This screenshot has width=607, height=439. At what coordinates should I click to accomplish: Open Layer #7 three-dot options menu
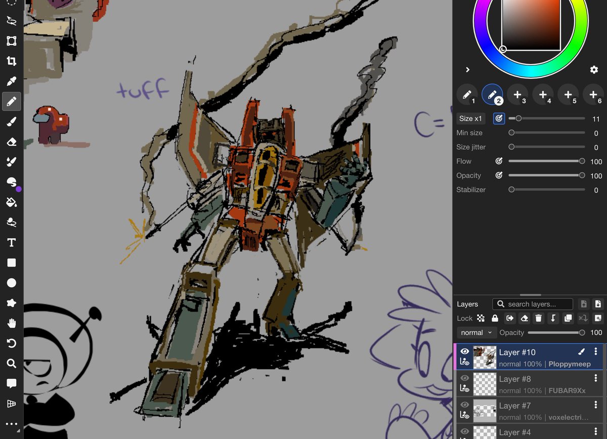click(x=596, y=405)
